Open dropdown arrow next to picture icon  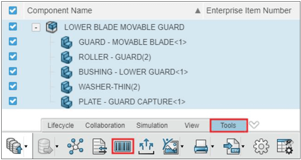182,147
